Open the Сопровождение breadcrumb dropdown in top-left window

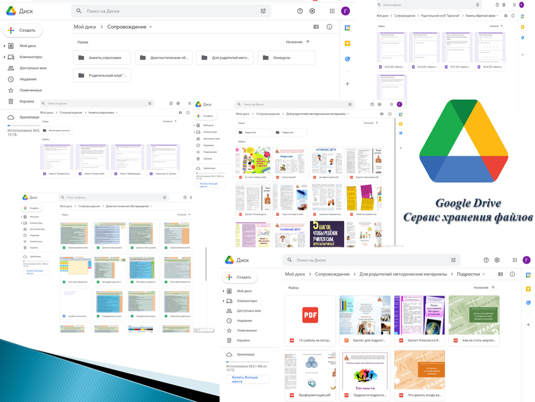coord(151,27)
